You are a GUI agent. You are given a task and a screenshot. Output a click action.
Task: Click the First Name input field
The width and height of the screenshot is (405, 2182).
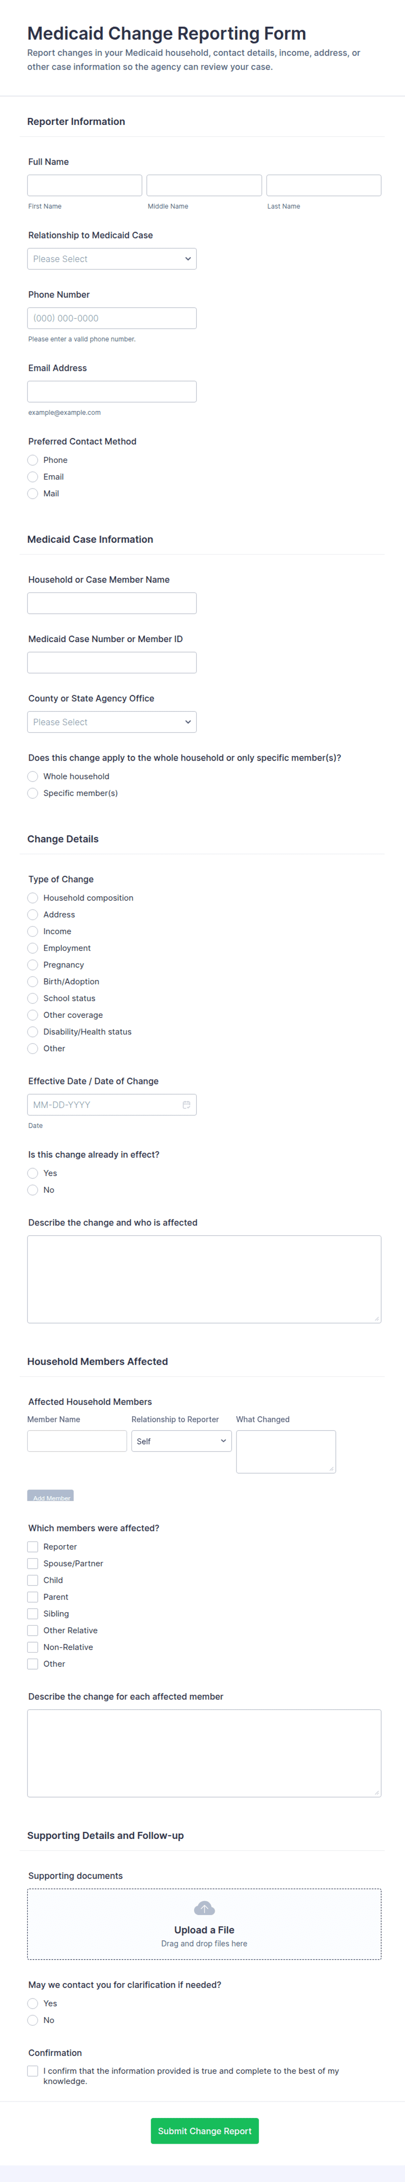[85, 185]
